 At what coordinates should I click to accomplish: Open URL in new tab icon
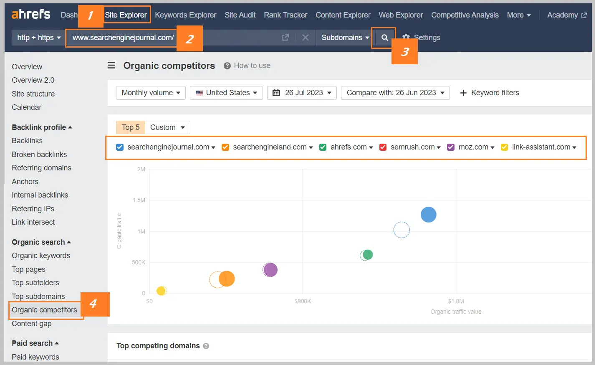[285, 38]
